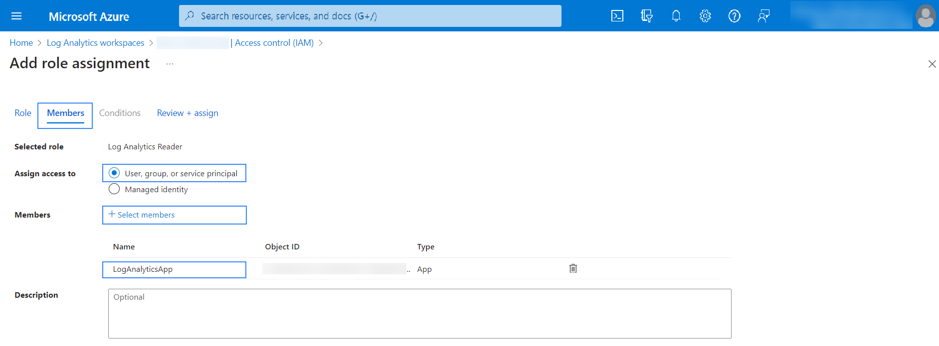Open the account avatar menu
The width and height of the screenshot is (939, 346).
point(926,16)
